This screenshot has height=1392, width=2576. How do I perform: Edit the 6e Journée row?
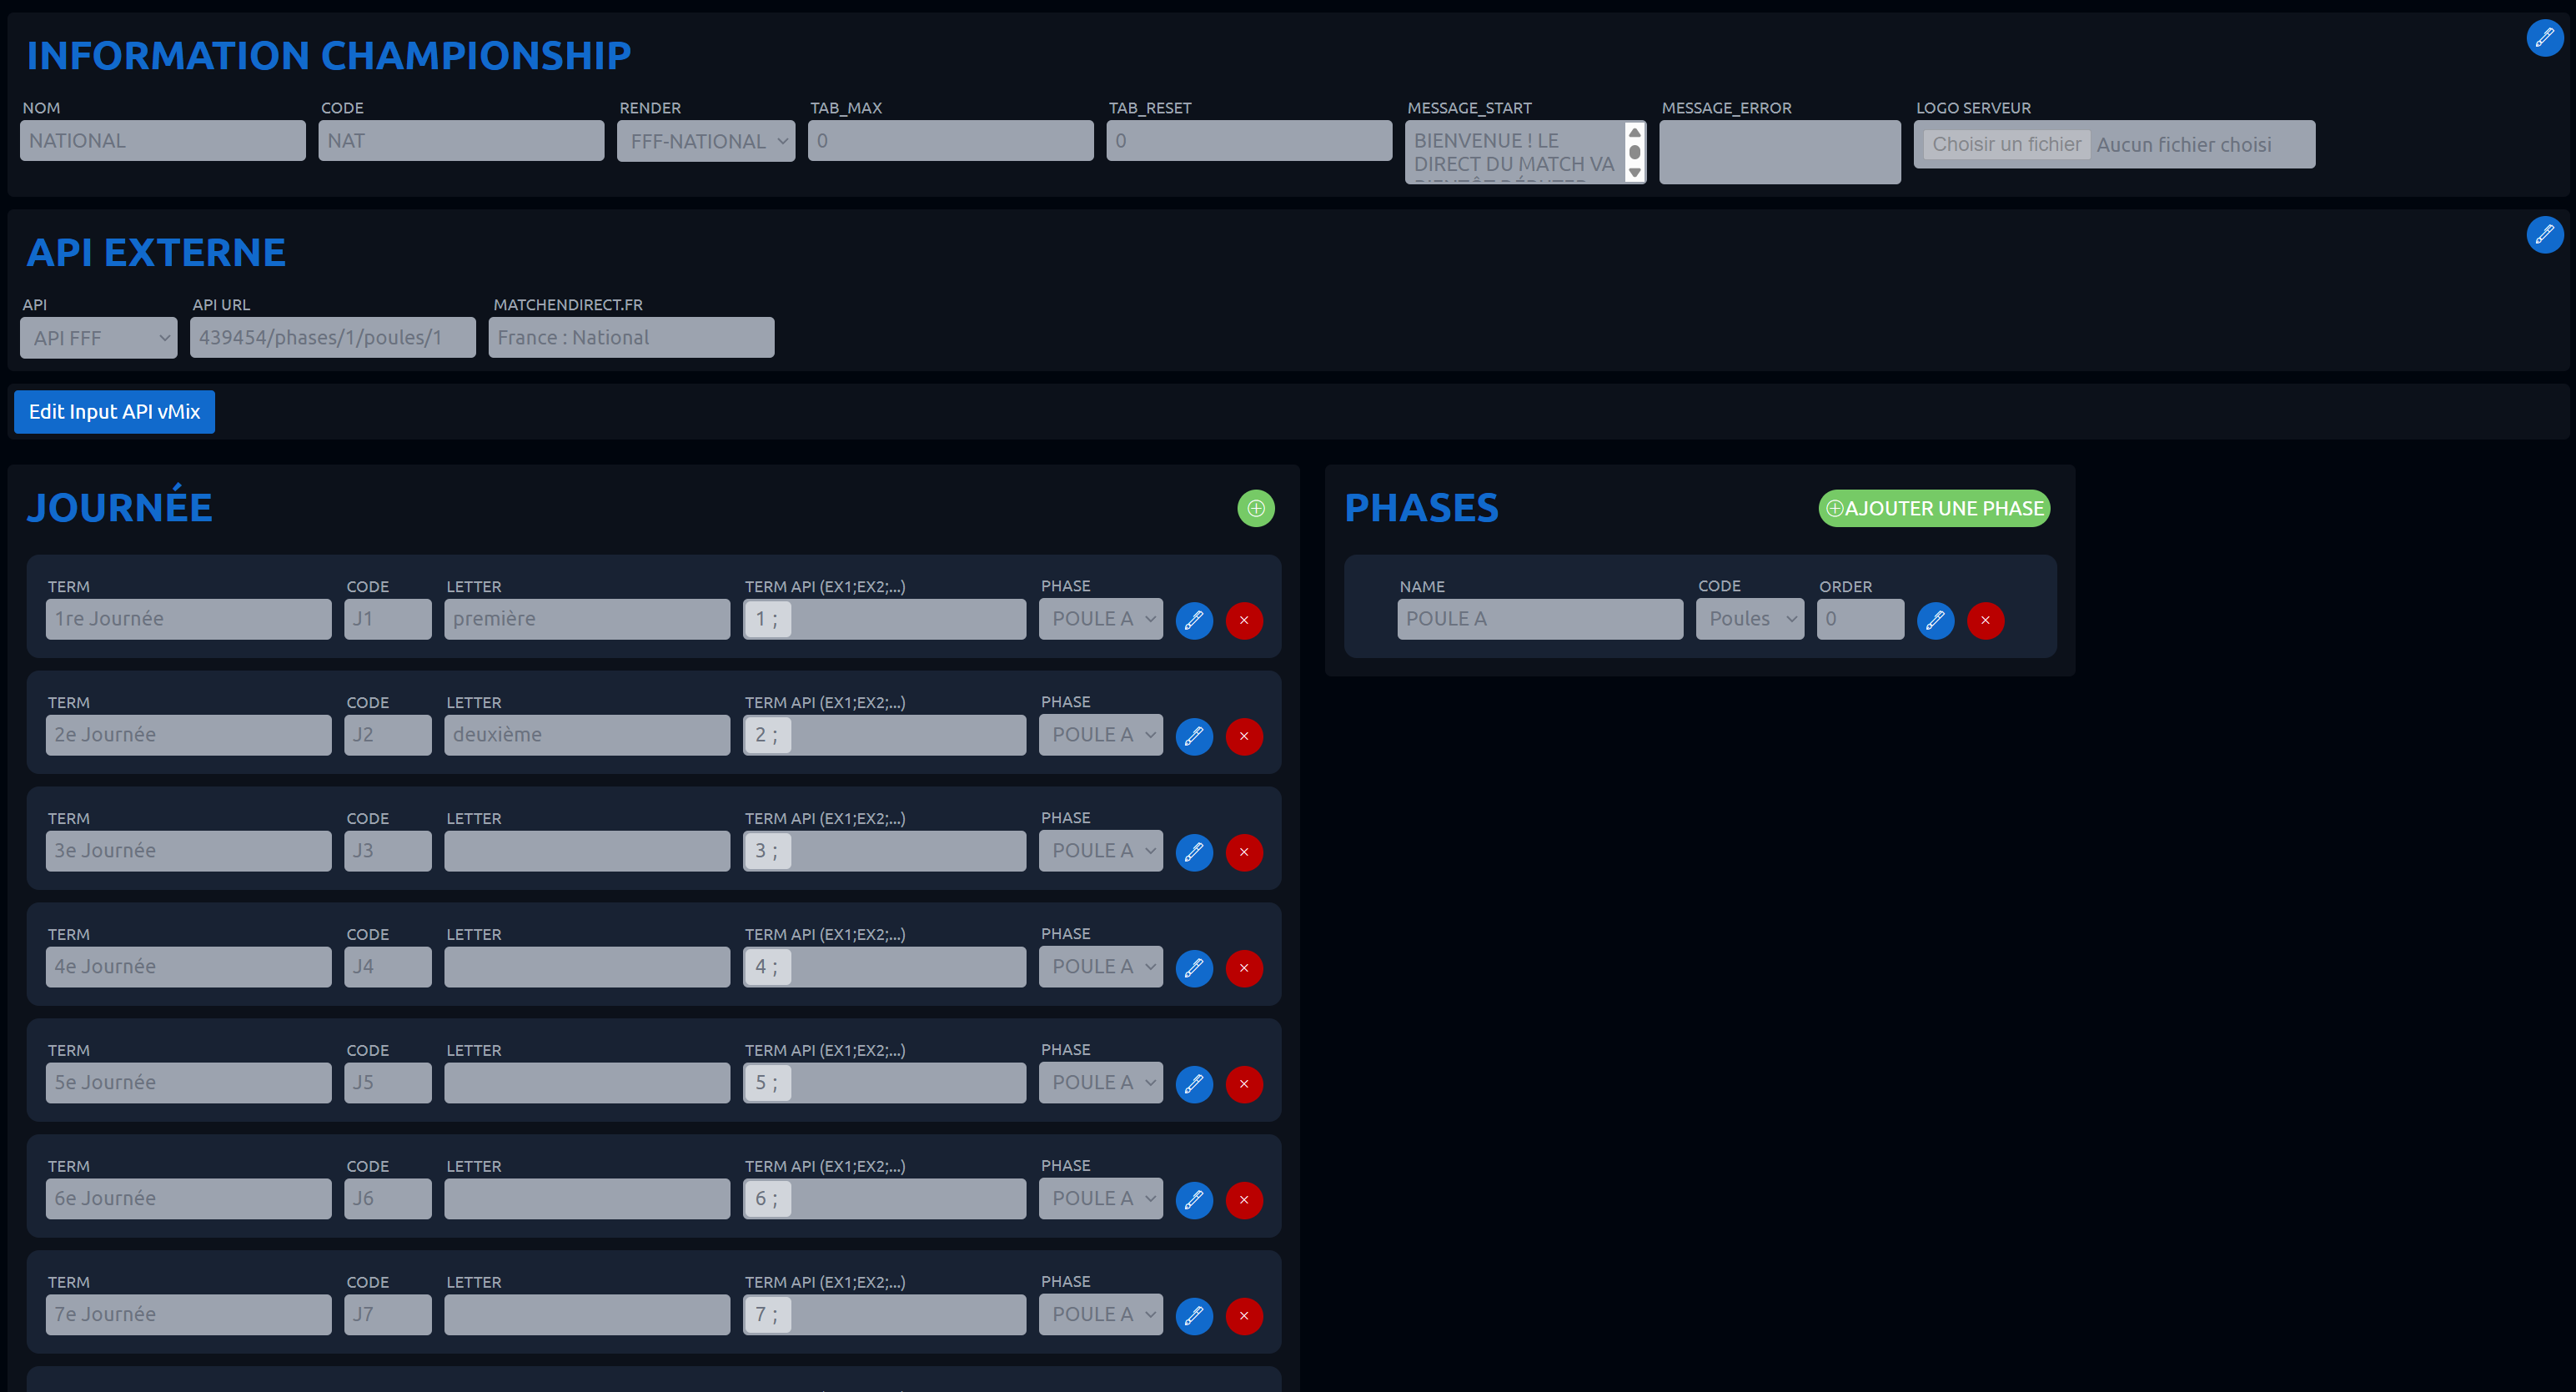1194,1200
